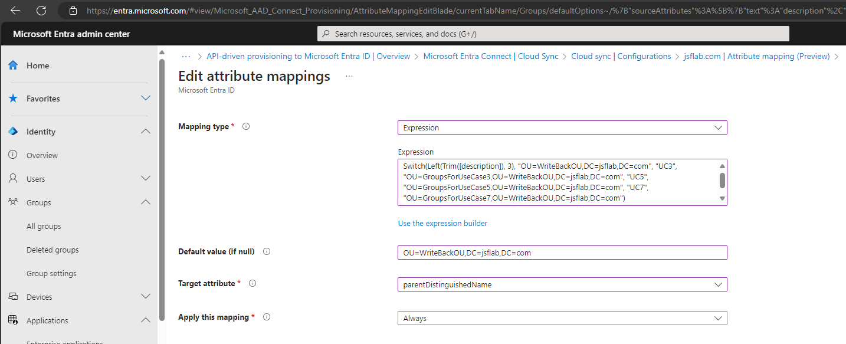The width and height of the screenshot is (846, 344).
Task: Open the Mapping type Expression dropdown
Action: [x=562, y=127]
